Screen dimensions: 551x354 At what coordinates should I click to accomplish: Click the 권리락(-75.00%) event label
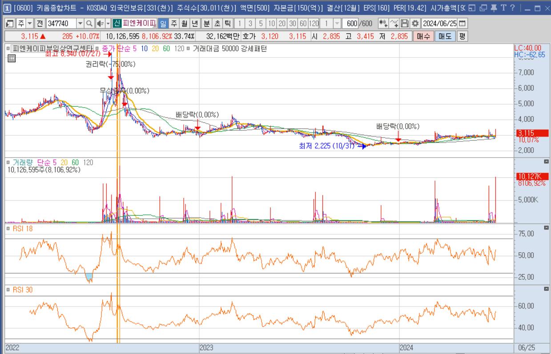tap(111, 64)
